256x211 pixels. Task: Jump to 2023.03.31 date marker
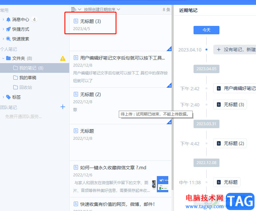tap(206, 124)
